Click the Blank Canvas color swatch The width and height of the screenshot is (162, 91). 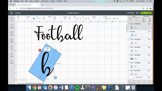point(131,77)
